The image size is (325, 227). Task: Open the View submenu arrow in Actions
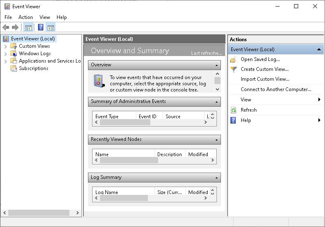319,100
